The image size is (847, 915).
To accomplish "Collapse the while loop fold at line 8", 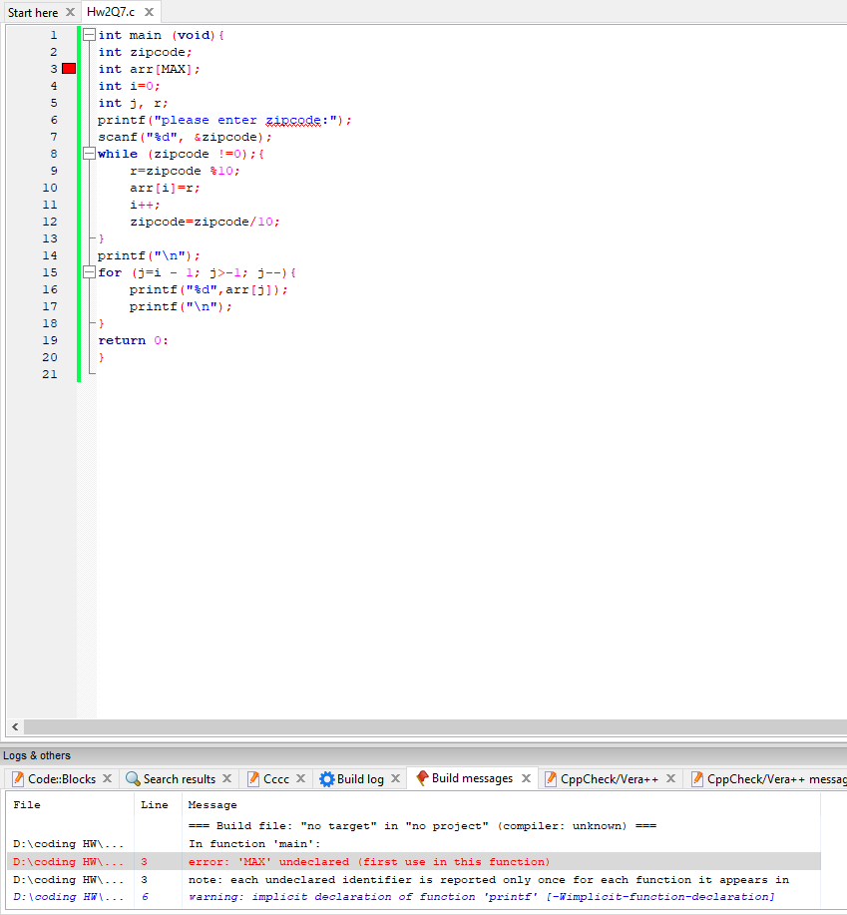I will click(90, 153).
